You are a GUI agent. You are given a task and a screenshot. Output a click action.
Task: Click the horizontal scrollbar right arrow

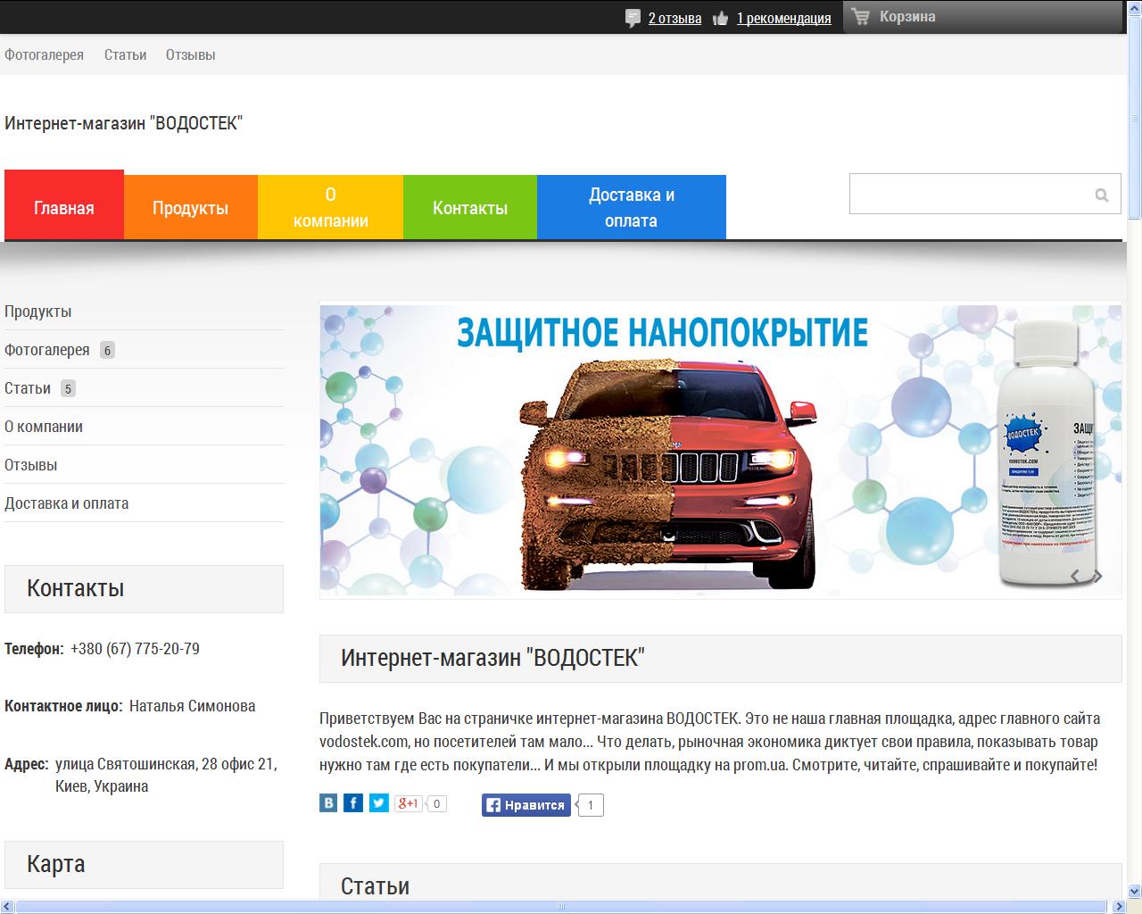1119,907
